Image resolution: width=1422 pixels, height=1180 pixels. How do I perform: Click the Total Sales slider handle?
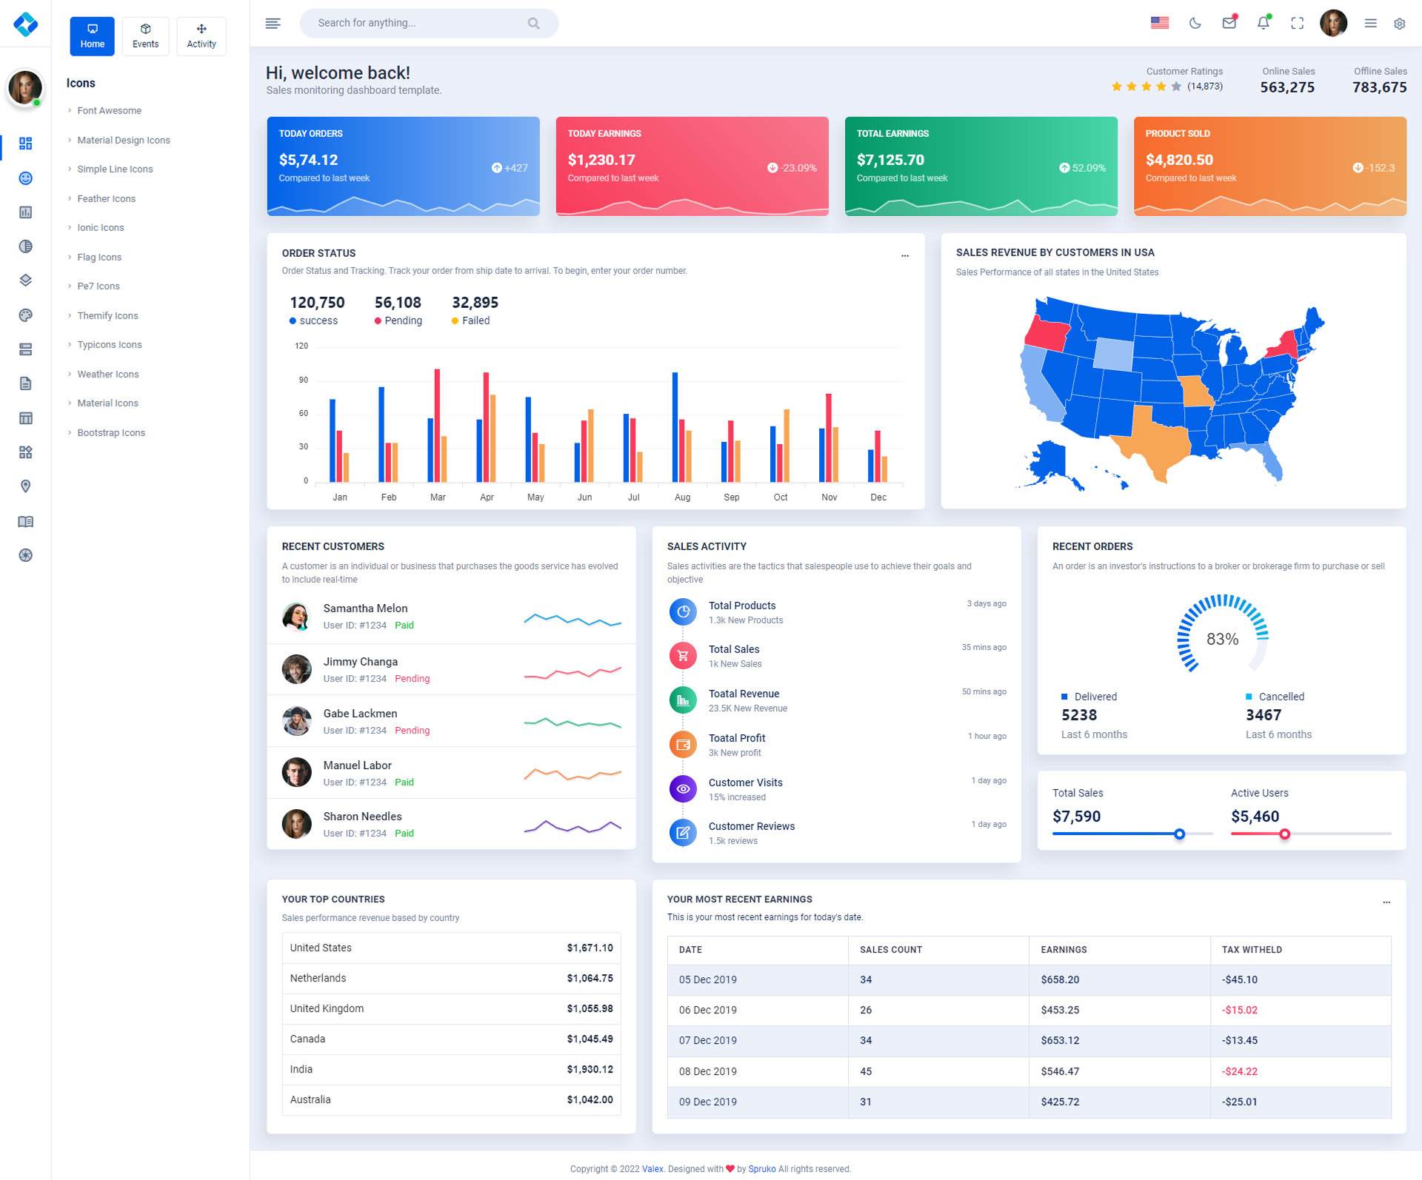coord(1179,834)
